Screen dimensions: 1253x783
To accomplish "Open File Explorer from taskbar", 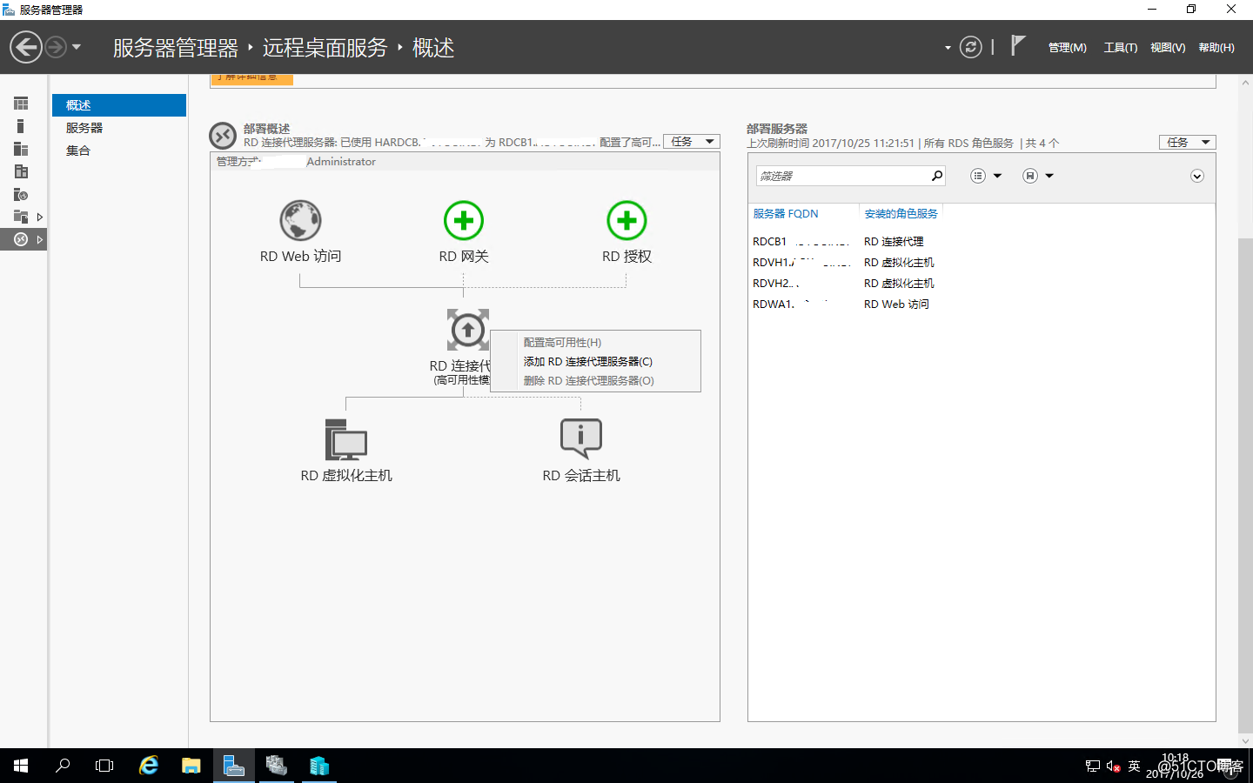I will 191,766.
